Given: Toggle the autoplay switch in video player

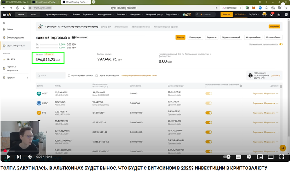Looking at the screenshot, I should click(227, 157).
